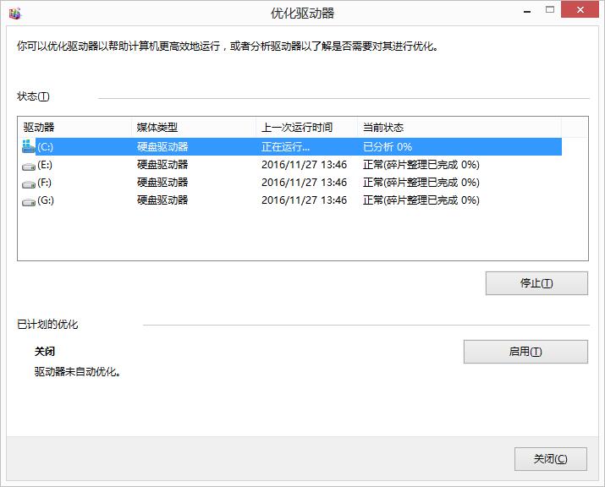The height and width of the screenshot is (487, 605).
Task: Select the C: drive icon
Action: 29,146
